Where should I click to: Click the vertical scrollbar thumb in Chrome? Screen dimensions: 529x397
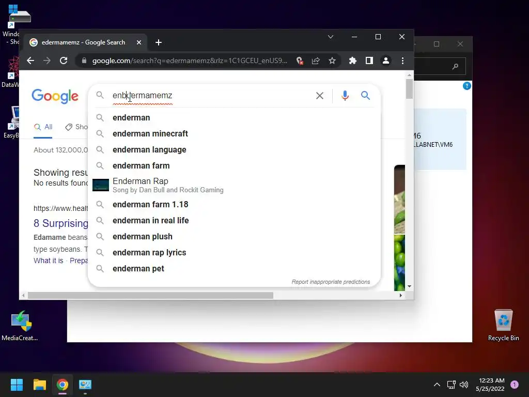(409, 89)
